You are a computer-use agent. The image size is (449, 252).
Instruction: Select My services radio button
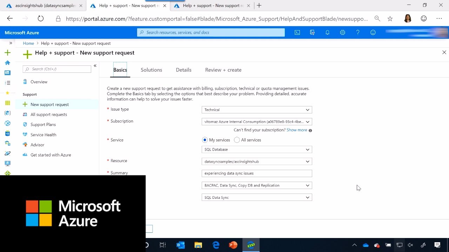pyautogui.click(x=205, y=140)
